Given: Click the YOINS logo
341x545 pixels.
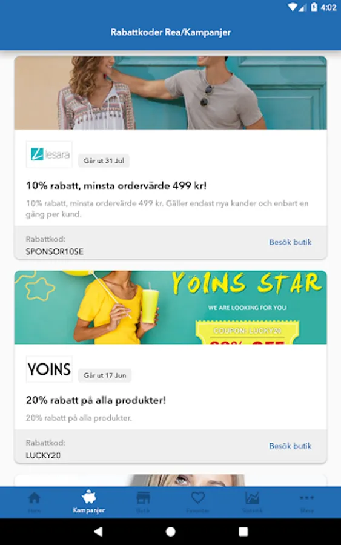Looking at the screenshot, I should (49, 369).
